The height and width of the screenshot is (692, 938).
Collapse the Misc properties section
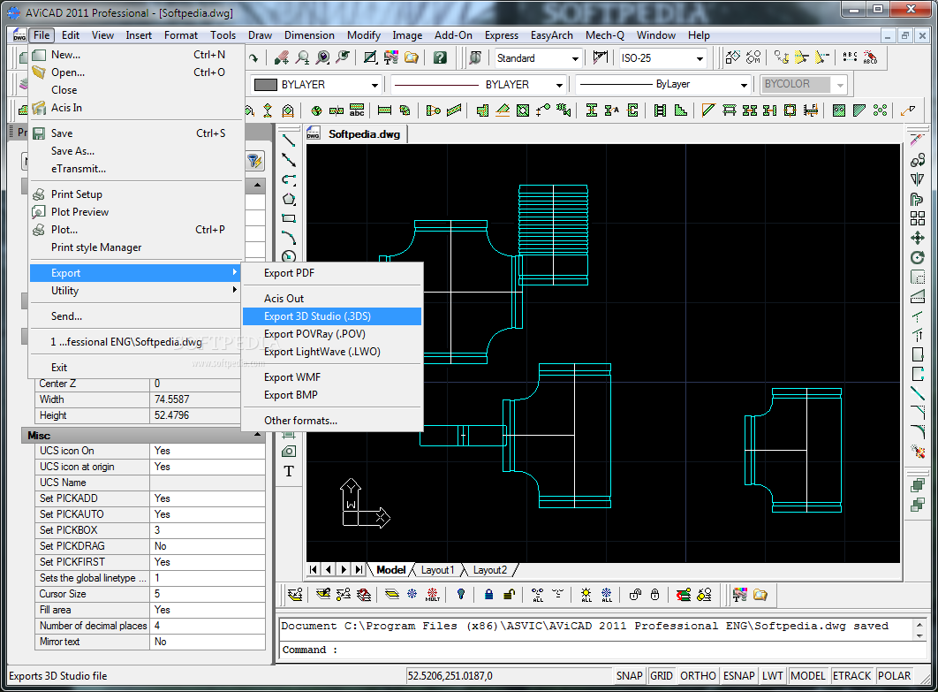click(x=257, y=435)
